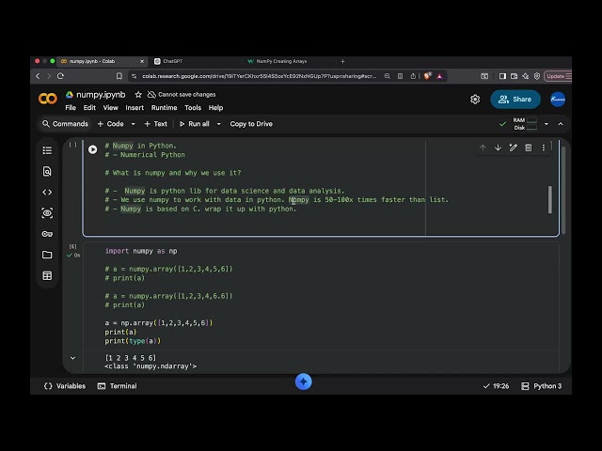Open the Runtime menu

(164, 108)
